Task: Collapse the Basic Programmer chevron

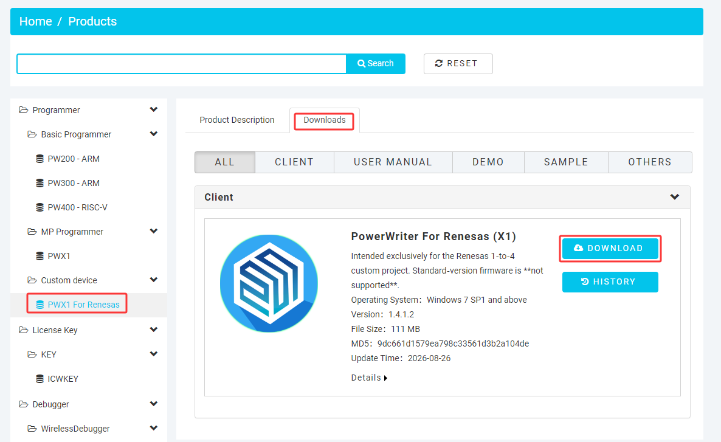Action: (x=154, y=134)
